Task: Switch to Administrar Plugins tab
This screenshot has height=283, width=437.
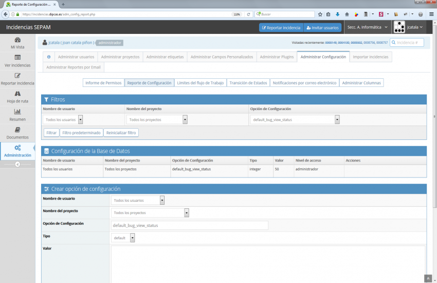Action: coord(277,57)
